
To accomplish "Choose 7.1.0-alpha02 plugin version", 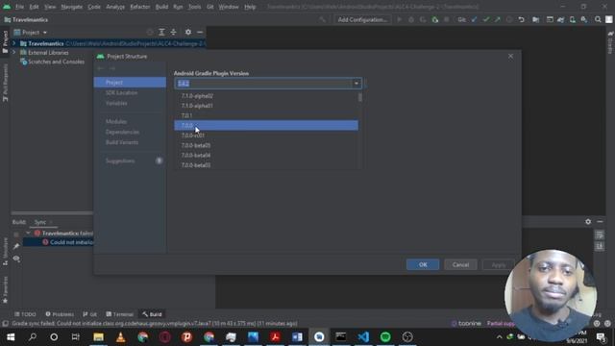I will (266, 96).
